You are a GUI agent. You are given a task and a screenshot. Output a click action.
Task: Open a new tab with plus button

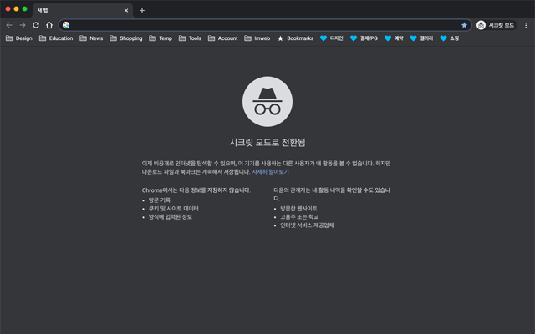coord(142,11)
